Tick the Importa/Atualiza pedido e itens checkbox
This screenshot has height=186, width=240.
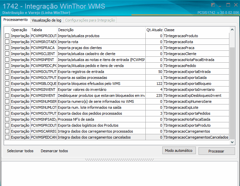(x=7, y=66)
